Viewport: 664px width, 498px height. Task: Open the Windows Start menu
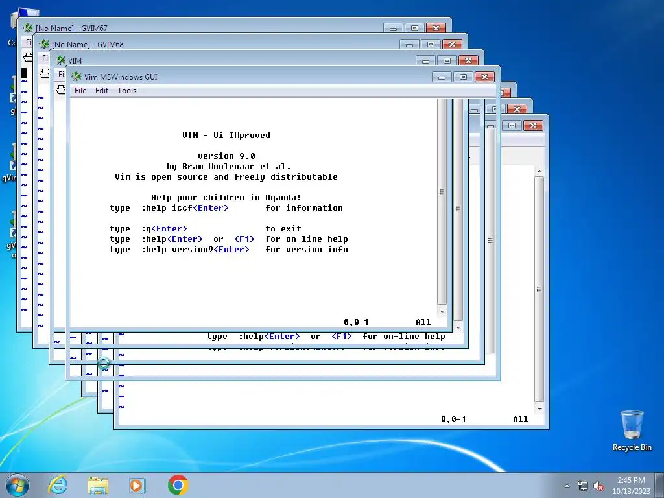(x=18, y=485)
